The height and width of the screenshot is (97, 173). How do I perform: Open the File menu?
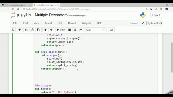pos(15,23)
